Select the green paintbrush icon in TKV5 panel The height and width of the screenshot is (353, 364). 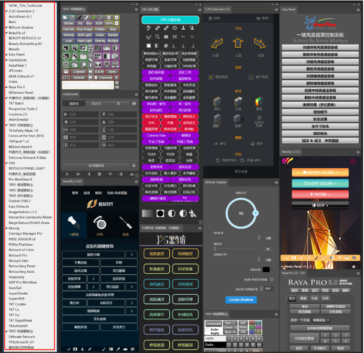[x=94, y=18]
